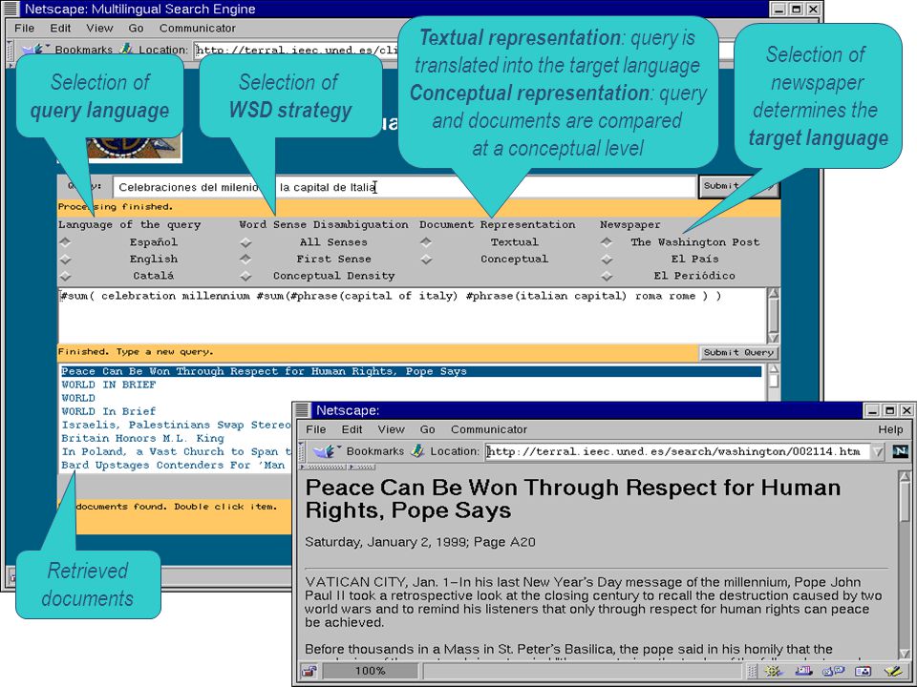Open Composer icon in component bar
Viewport: 917px width, 687px height.
[x=893, y=671]
